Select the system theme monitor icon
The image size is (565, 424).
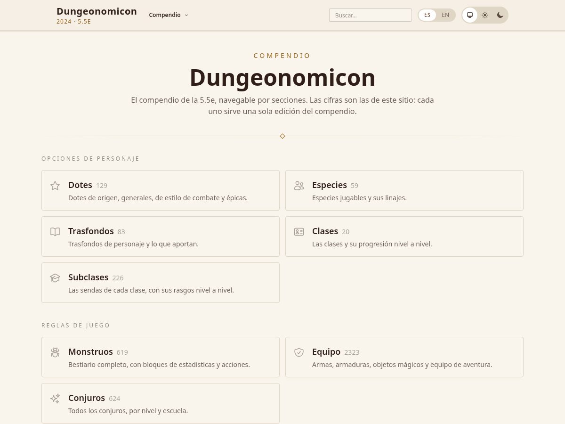[470, 15]
